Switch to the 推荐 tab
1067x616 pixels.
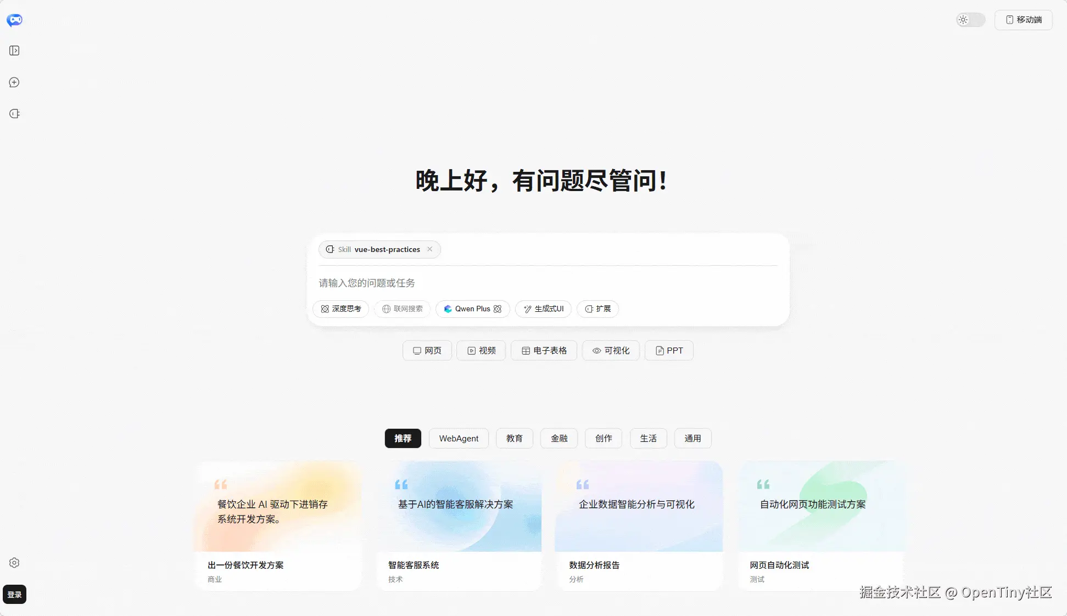click(403, 438)
